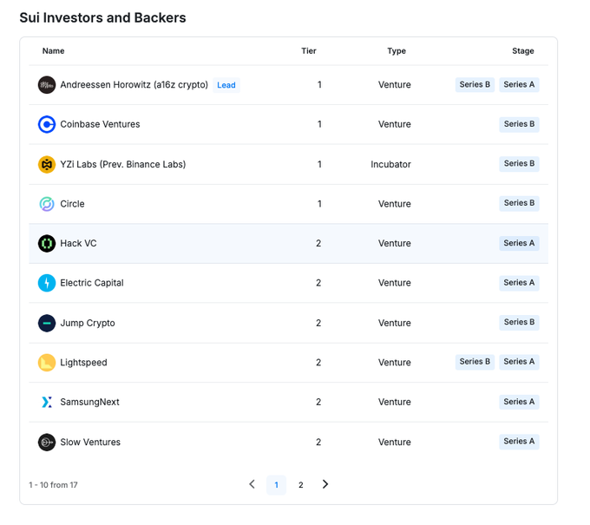This screenshot has height=525, width=590.
Task: Click tier value 1 in Andreessen Horowitz row
Action: 319,85
